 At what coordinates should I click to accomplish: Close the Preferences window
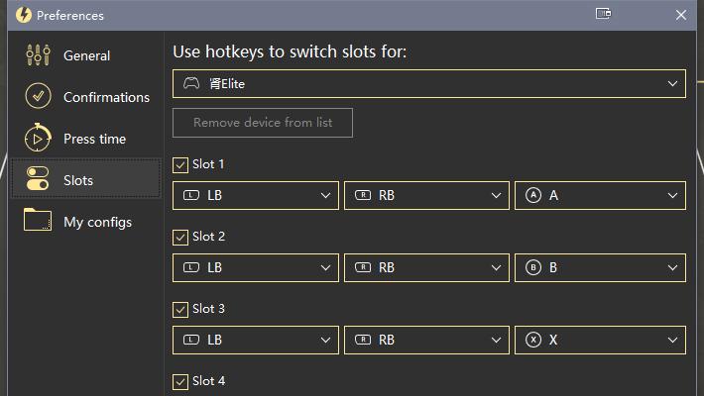point(680,15)
